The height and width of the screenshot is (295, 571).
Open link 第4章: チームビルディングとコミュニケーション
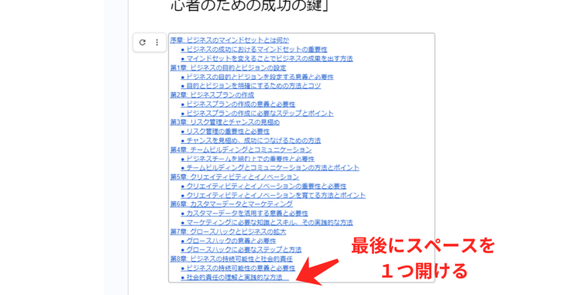pyautogui.click(x=241, y=149)
